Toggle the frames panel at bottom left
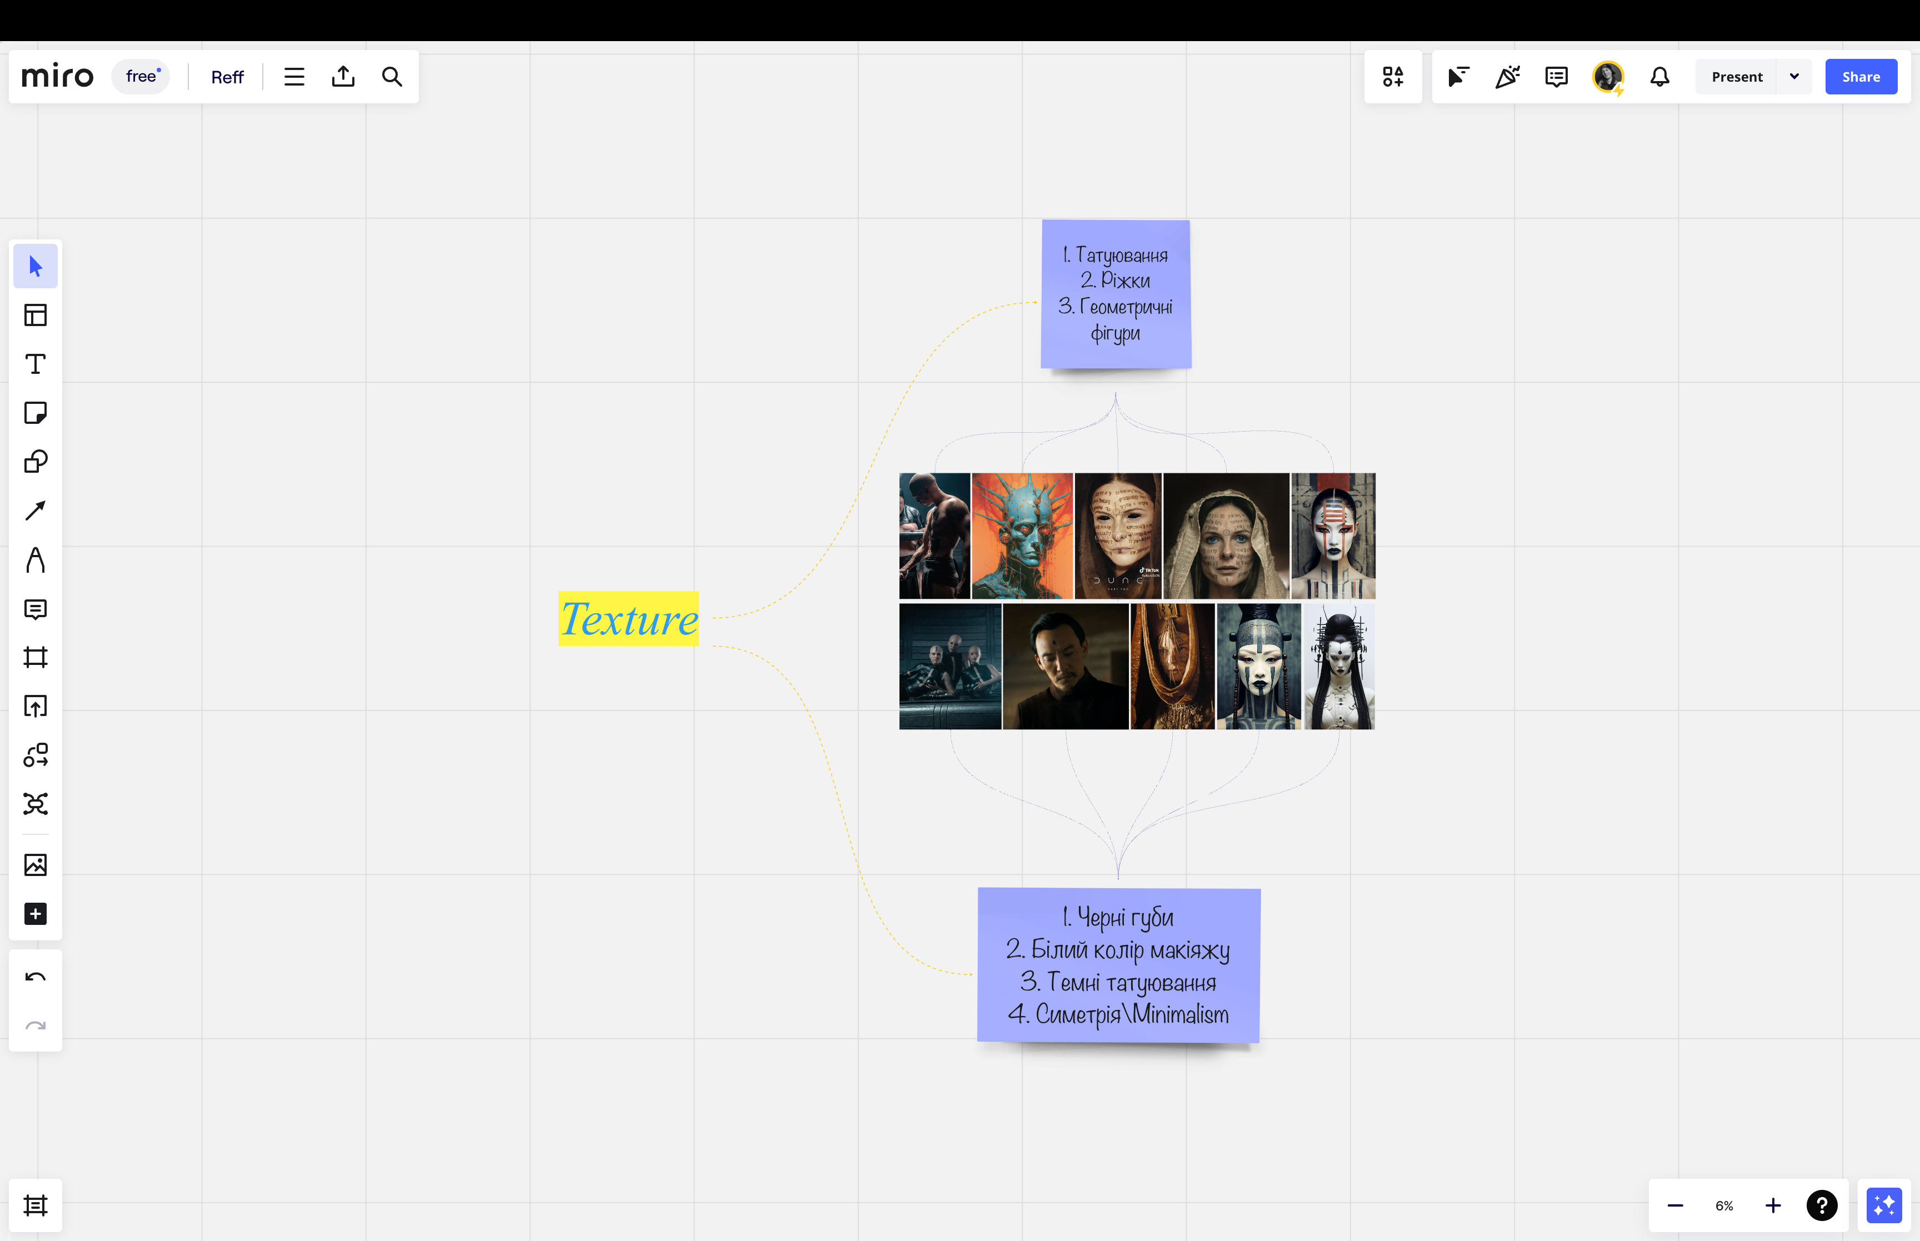Viewport: 1920px width, 1241px height. point(36,1205)
